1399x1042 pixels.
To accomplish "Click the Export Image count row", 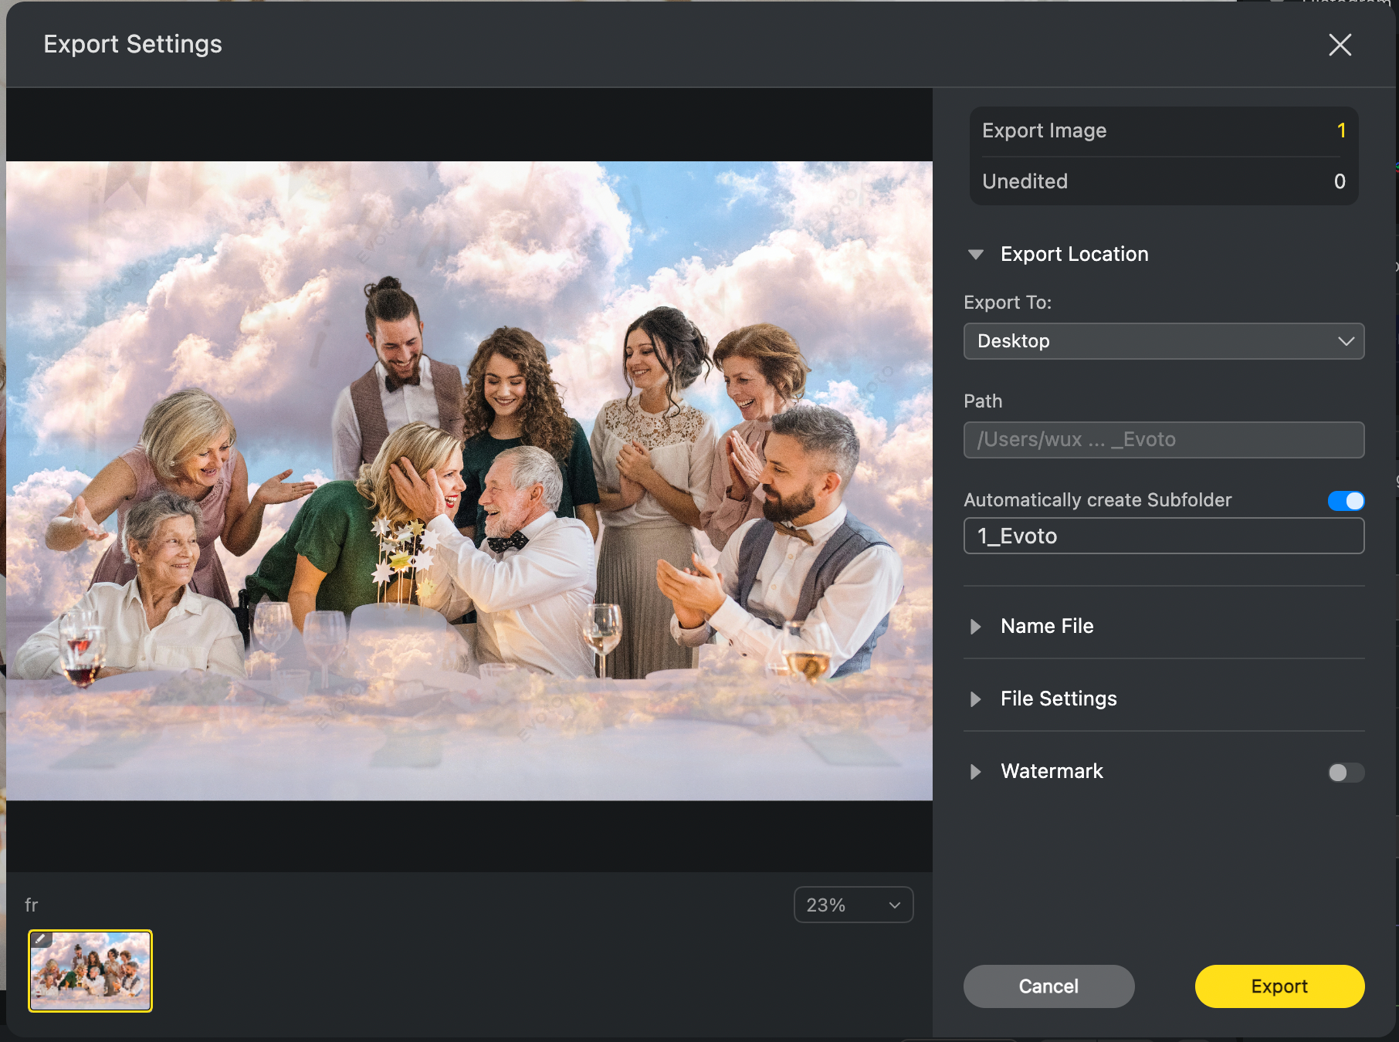I will coord(1163,131).
